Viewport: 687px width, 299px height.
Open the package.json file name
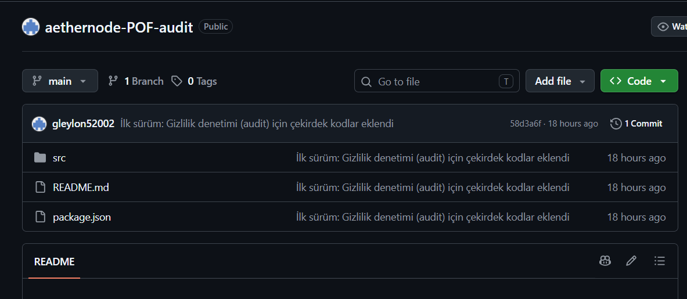(82, 217)
